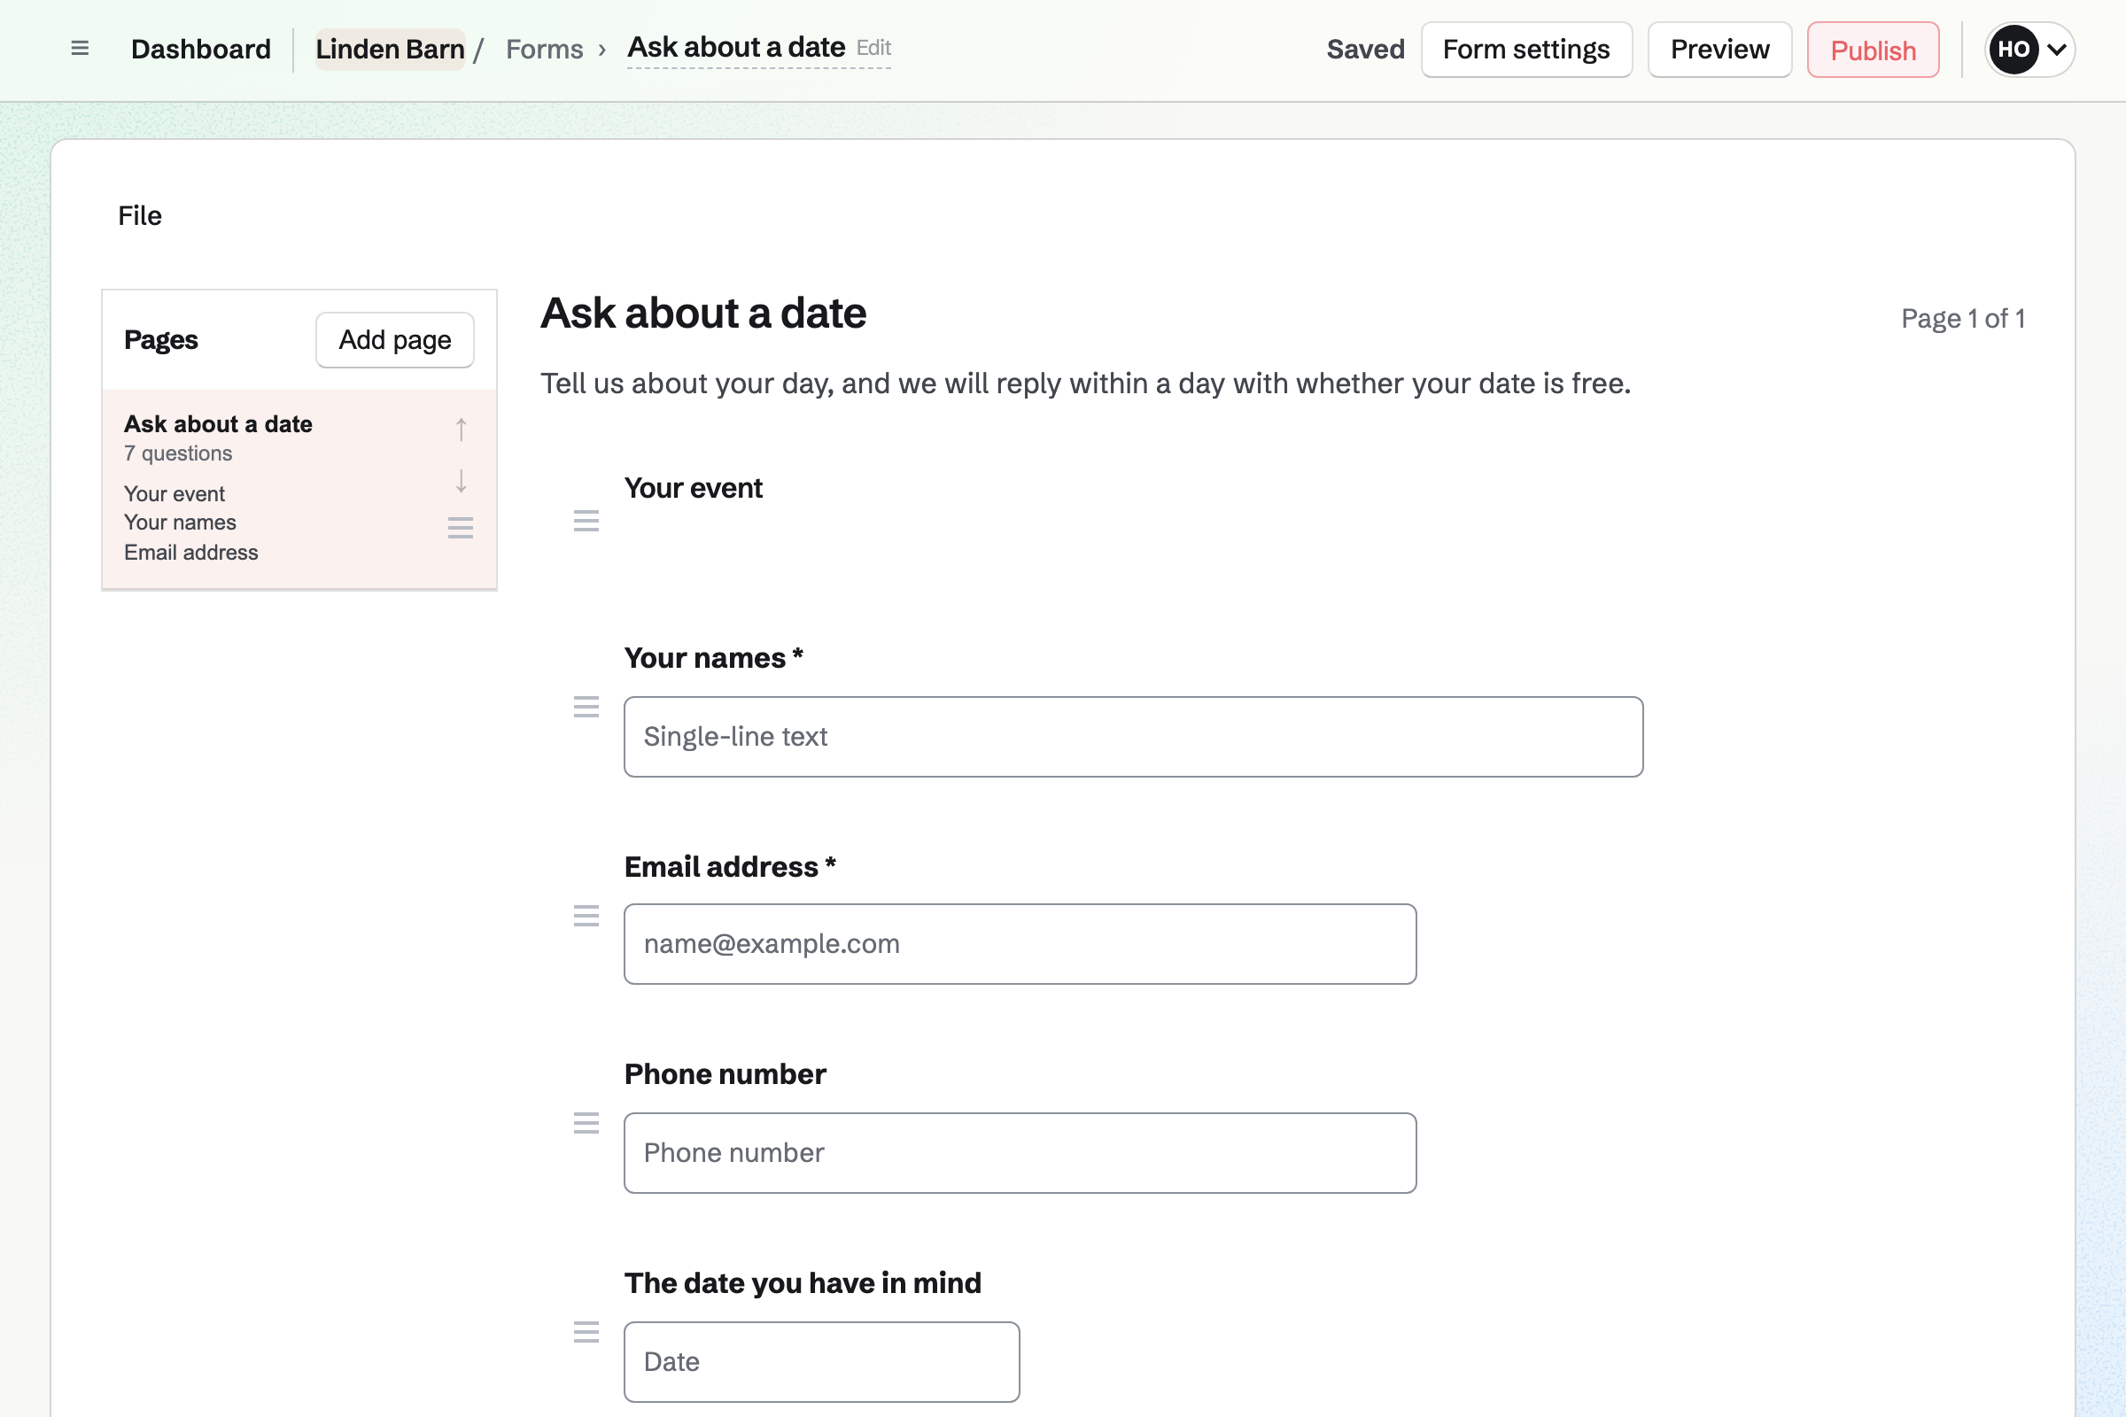Move Ask about a date page up
The height and width of the screenshot is (1417, 2126).
(461, 430)
